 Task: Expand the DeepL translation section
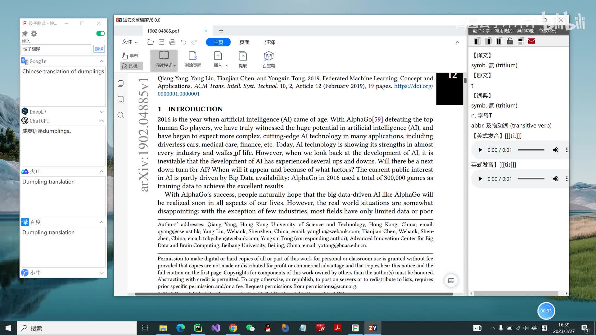[x=102, y=112]
